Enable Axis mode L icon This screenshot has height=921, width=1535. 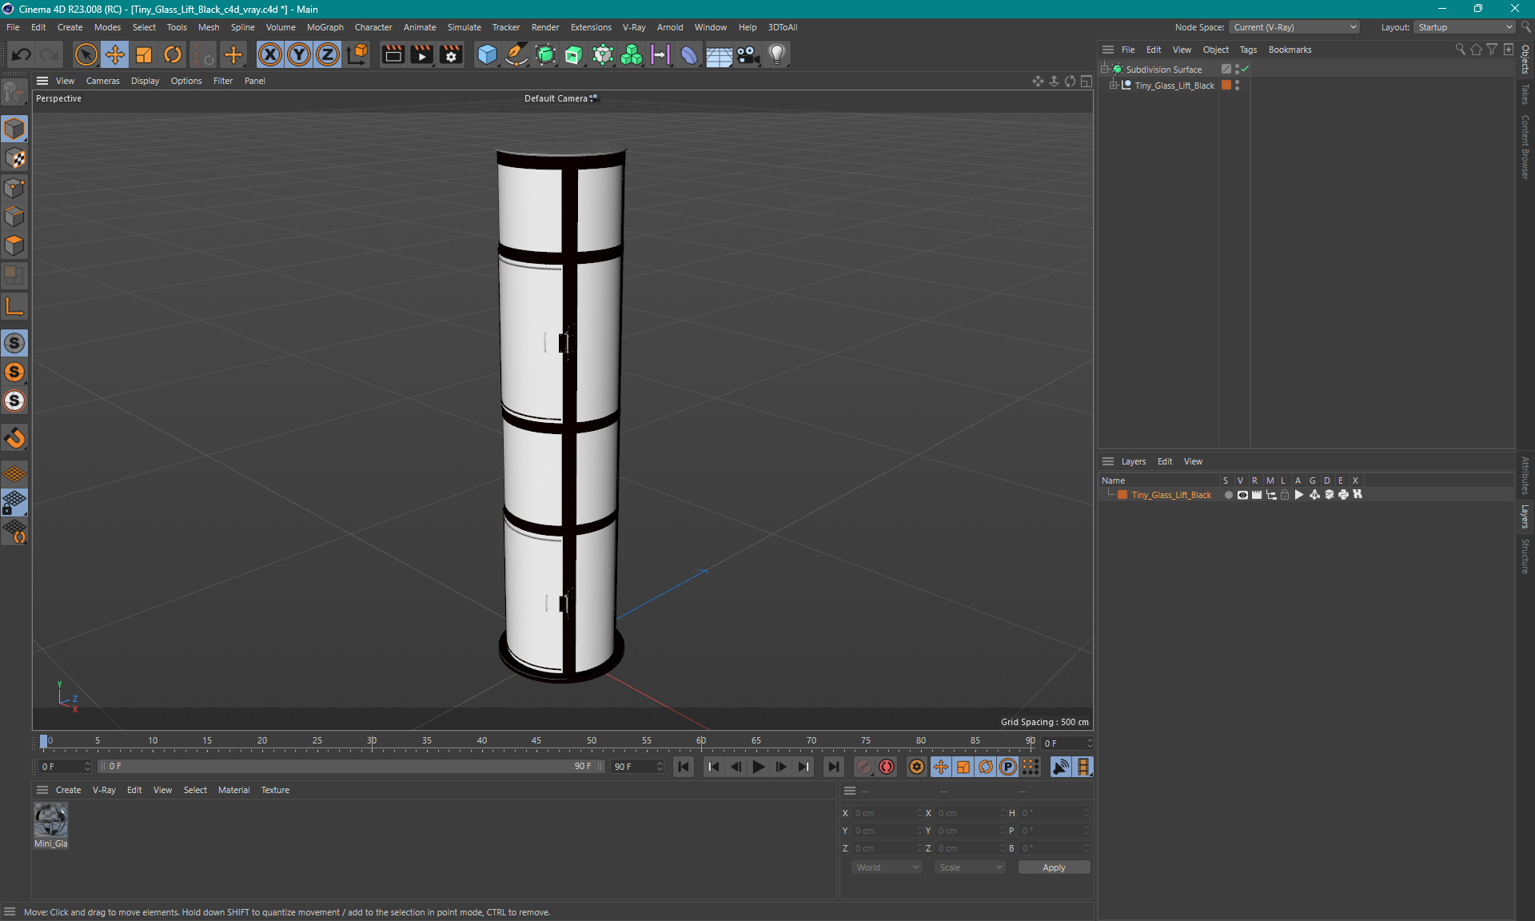(x=14, y=306)
